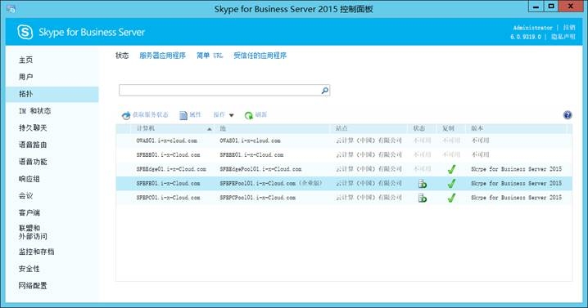Focus the topology search input field

pos(220,90)
